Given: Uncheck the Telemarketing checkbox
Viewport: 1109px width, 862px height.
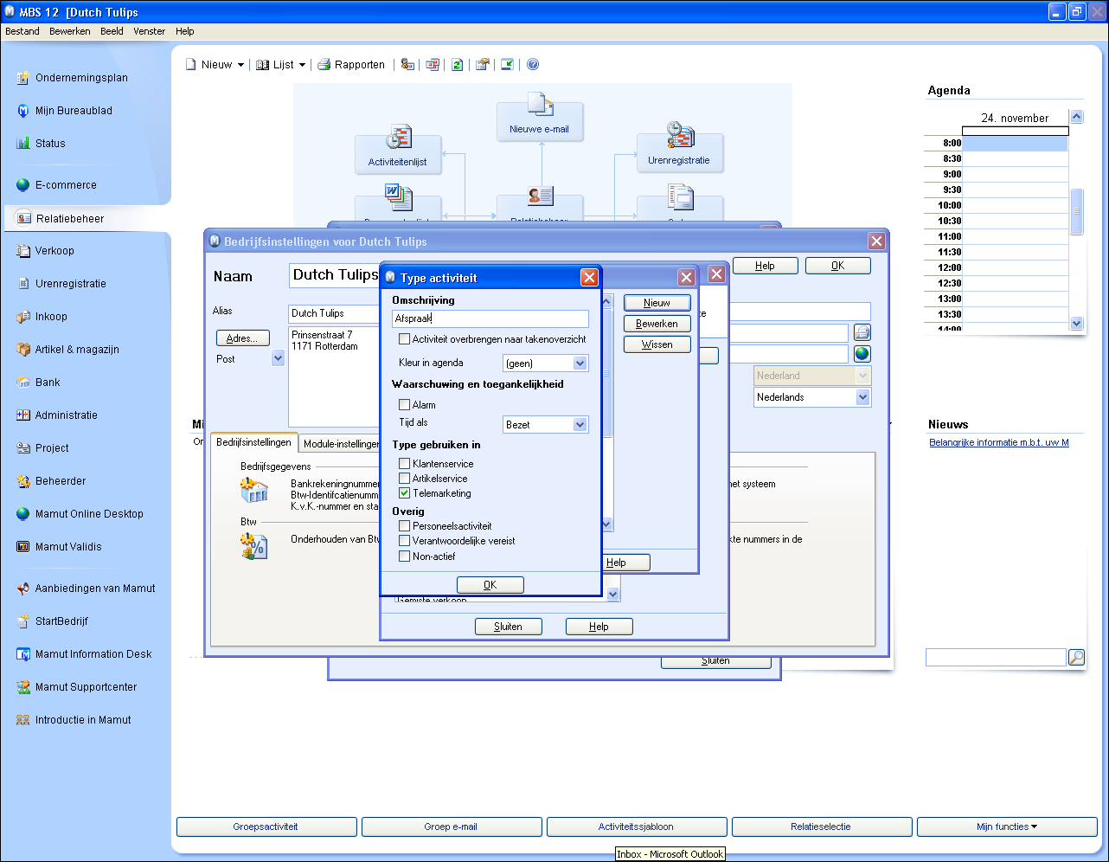Looking at the screenshot, I should pos(404,492).
